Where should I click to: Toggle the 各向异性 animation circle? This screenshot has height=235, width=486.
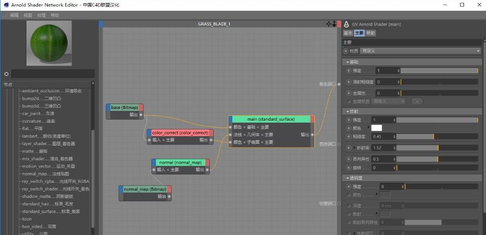pos(349,159)
